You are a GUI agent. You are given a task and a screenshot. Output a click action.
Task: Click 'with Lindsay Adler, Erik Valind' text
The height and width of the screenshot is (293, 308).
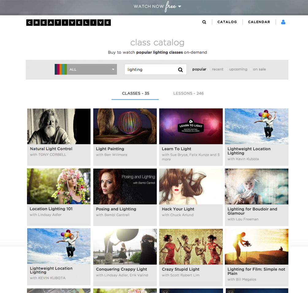122,275
